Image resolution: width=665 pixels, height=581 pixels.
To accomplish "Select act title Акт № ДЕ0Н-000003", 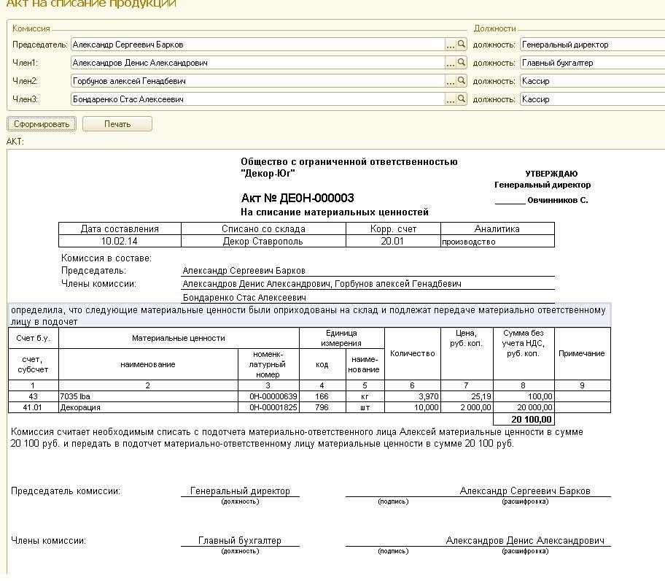I will point(297,199).
